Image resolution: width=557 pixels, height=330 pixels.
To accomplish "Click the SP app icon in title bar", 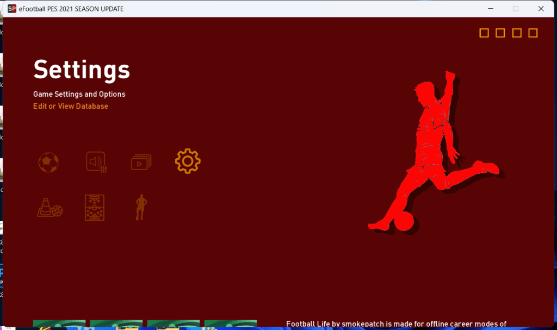I will tap(12, 9).
